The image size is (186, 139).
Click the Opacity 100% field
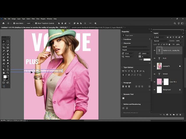point(178,41)
